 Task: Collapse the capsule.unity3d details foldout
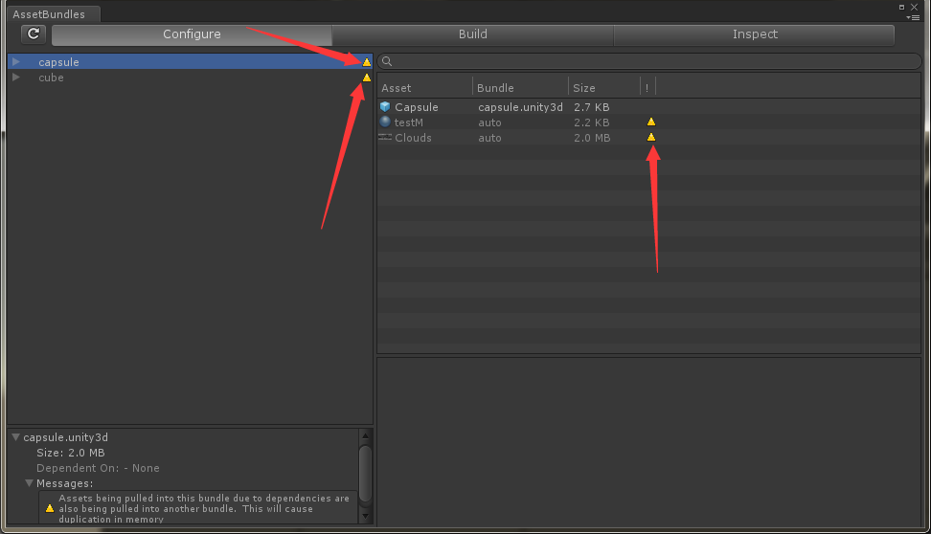pyautogui.click(x=15, y=437)
